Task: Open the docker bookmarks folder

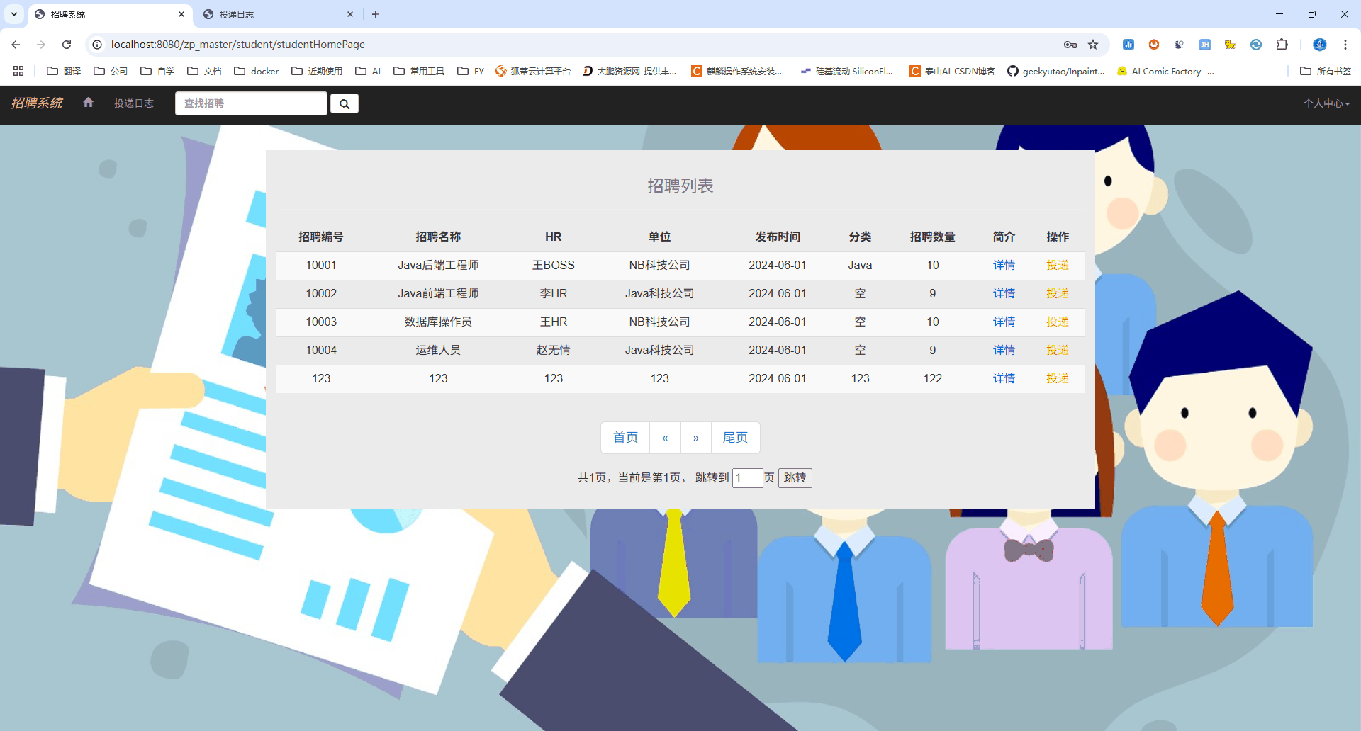Action: coord(257,71)
